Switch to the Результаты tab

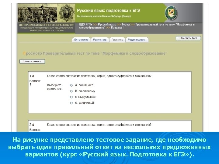[x=100, y=40]
